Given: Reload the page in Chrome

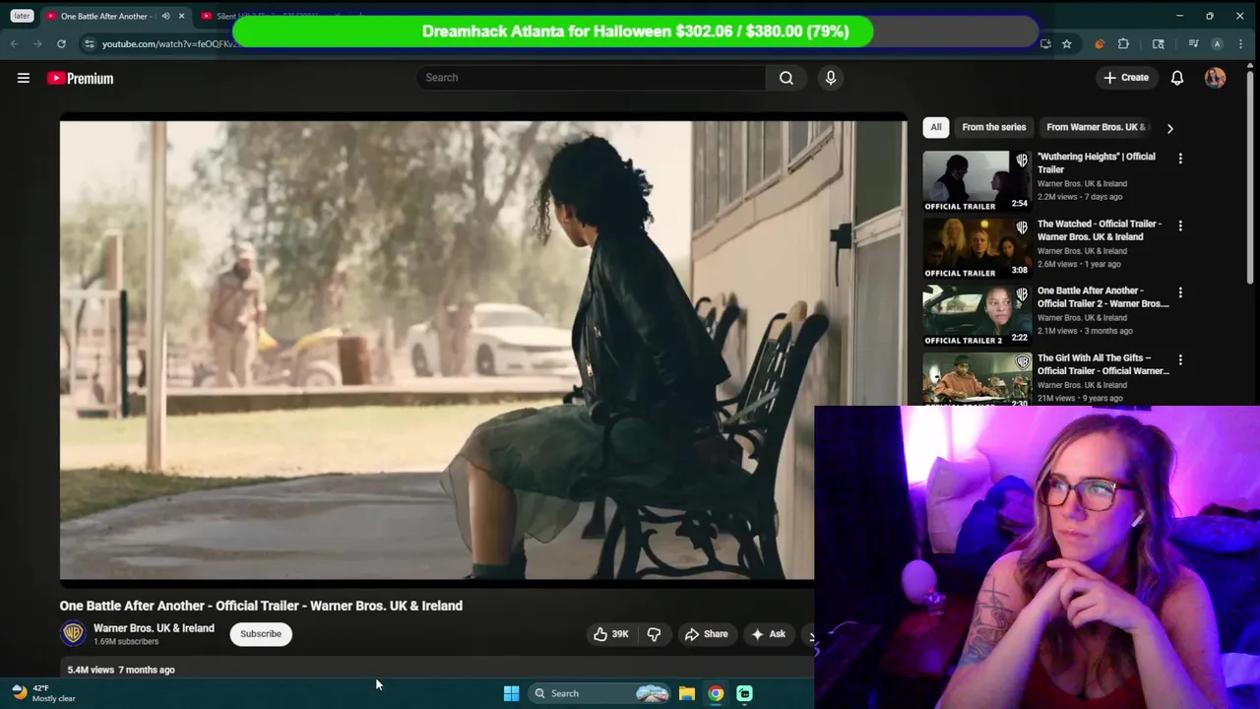Looking at the screenshot, I should (61, 43).
